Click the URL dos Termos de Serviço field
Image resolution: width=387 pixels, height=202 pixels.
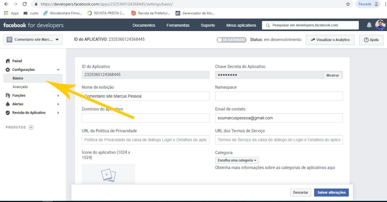point(279,140)
